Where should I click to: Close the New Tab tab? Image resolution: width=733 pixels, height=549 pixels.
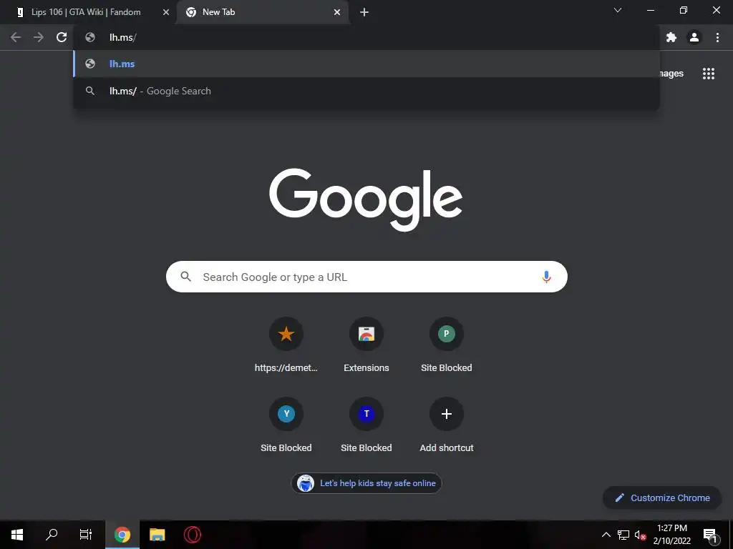tap(337, 12)
